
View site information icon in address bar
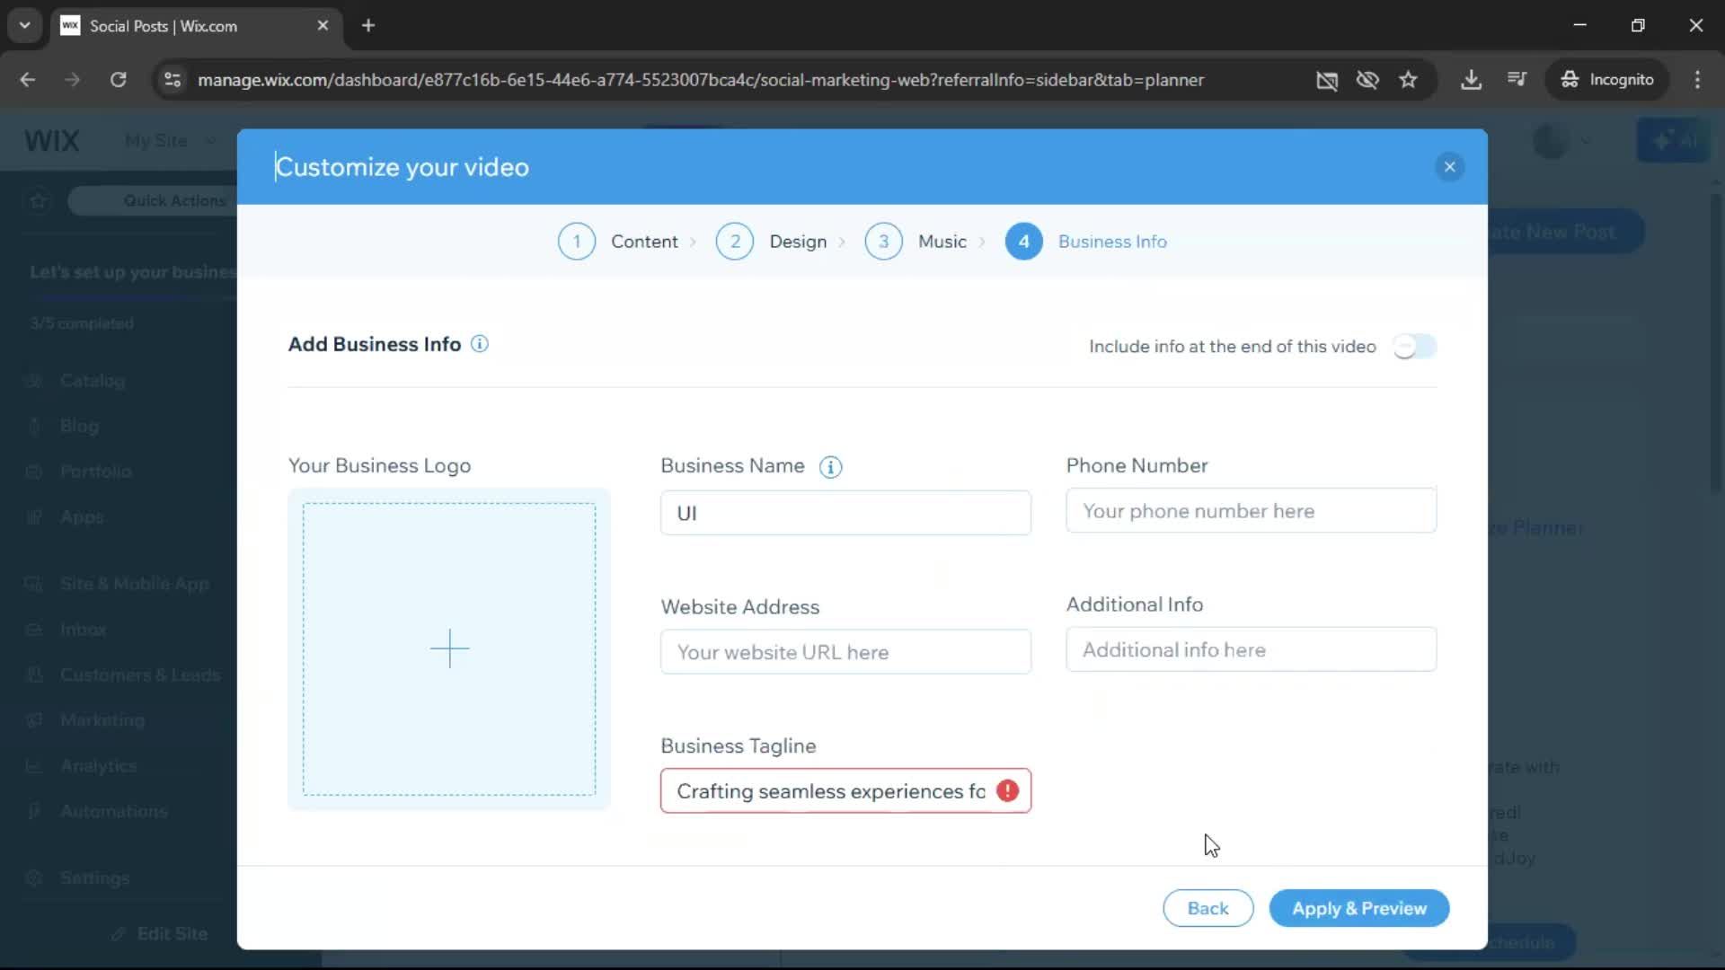coord(172,80)
